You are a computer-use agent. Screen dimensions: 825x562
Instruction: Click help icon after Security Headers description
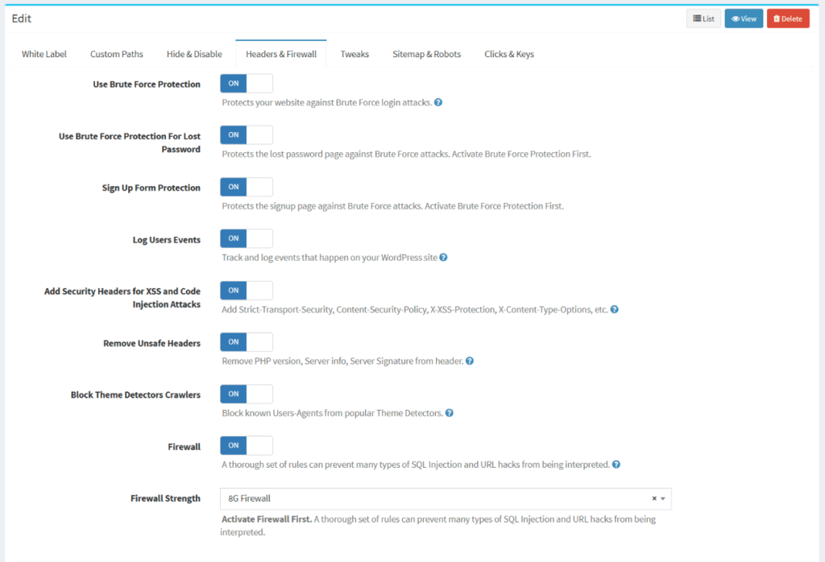click(615, 310)
